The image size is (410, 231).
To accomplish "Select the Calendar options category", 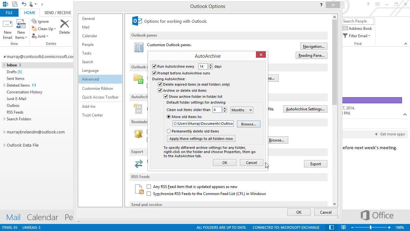I will pos(100,36).
